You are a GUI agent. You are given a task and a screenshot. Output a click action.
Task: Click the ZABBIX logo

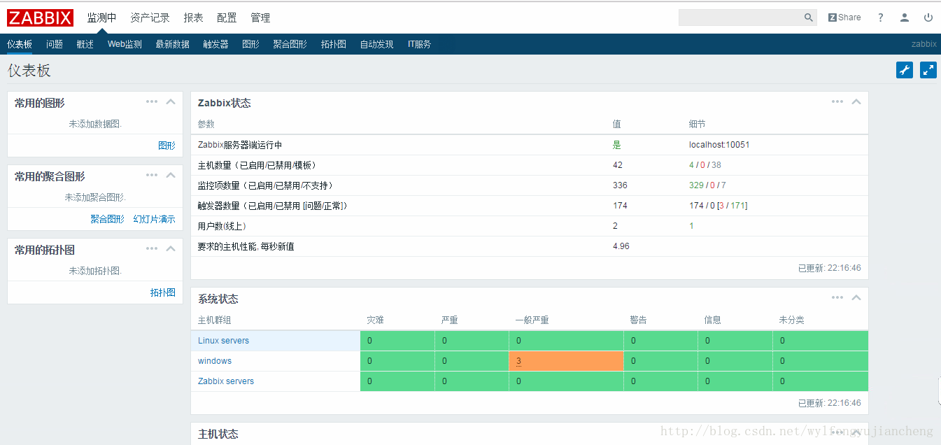coord(40,17)
